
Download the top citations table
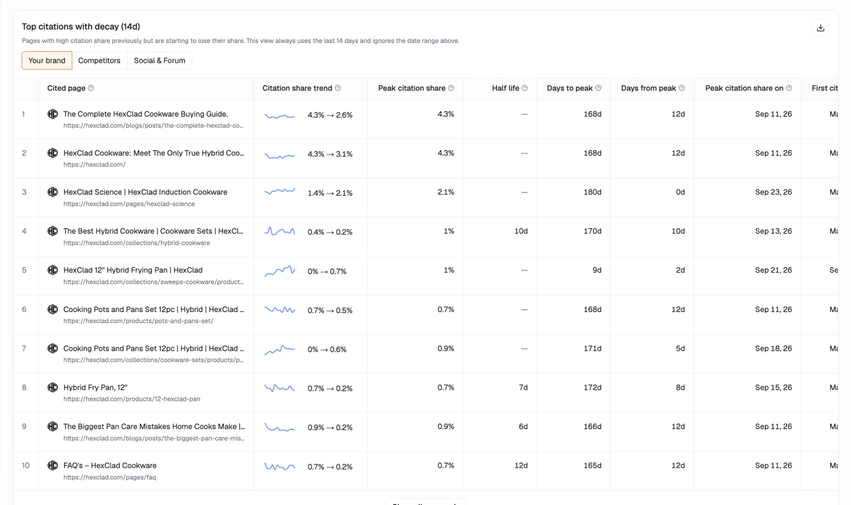(820, 28)
